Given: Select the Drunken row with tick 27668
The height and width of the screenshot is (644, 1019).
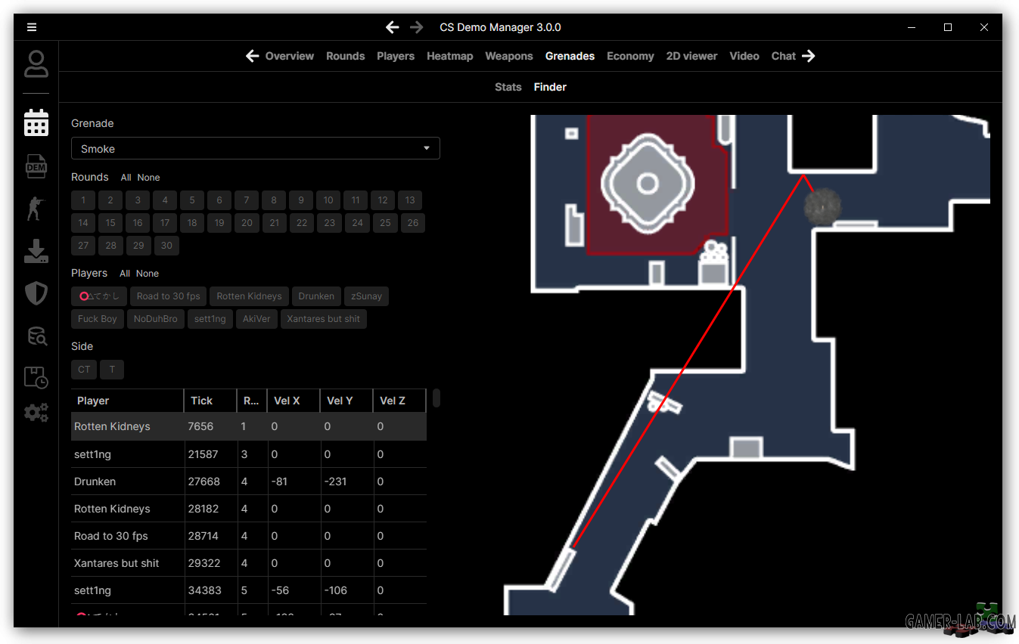Looking at the screenshot, I should click(249, 481).
